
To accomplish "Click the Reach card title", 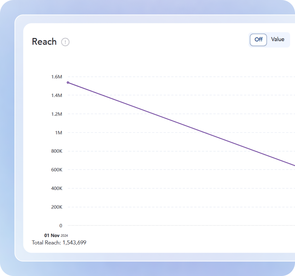I will pyautogui.click(x=44, y=42).
